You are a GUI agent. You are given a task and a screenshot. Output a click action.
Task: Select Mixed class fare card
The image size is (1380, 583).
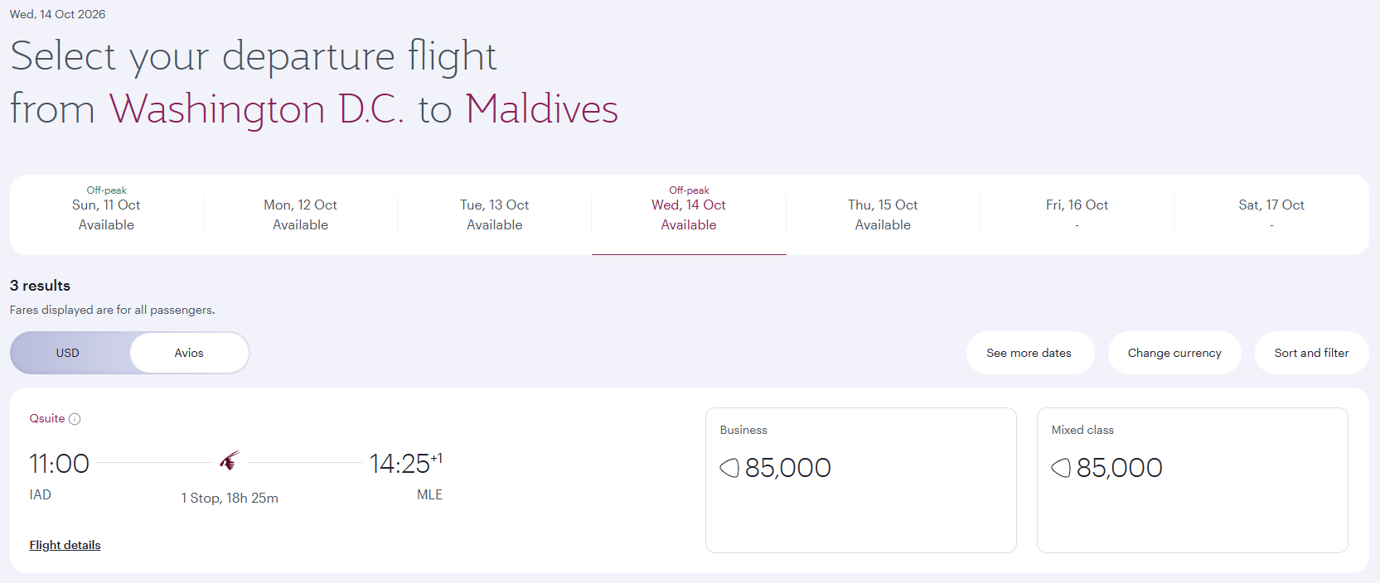point(1192,479)
